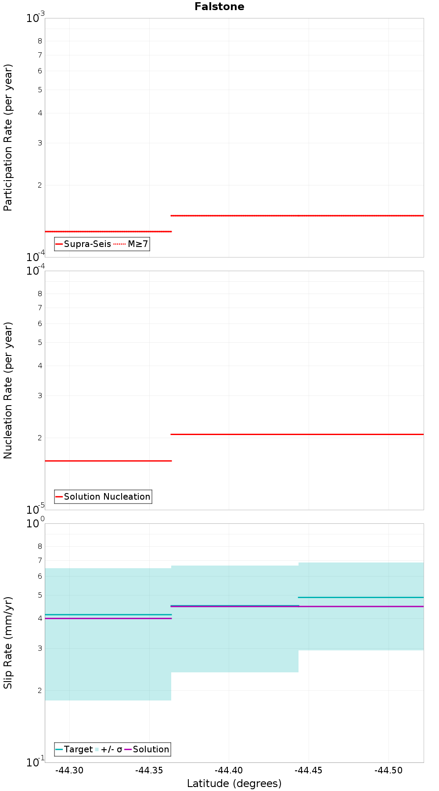439x791 pixels.
Task: Select the -44.50 latitude tick label
Action: [x=389, y=770]
